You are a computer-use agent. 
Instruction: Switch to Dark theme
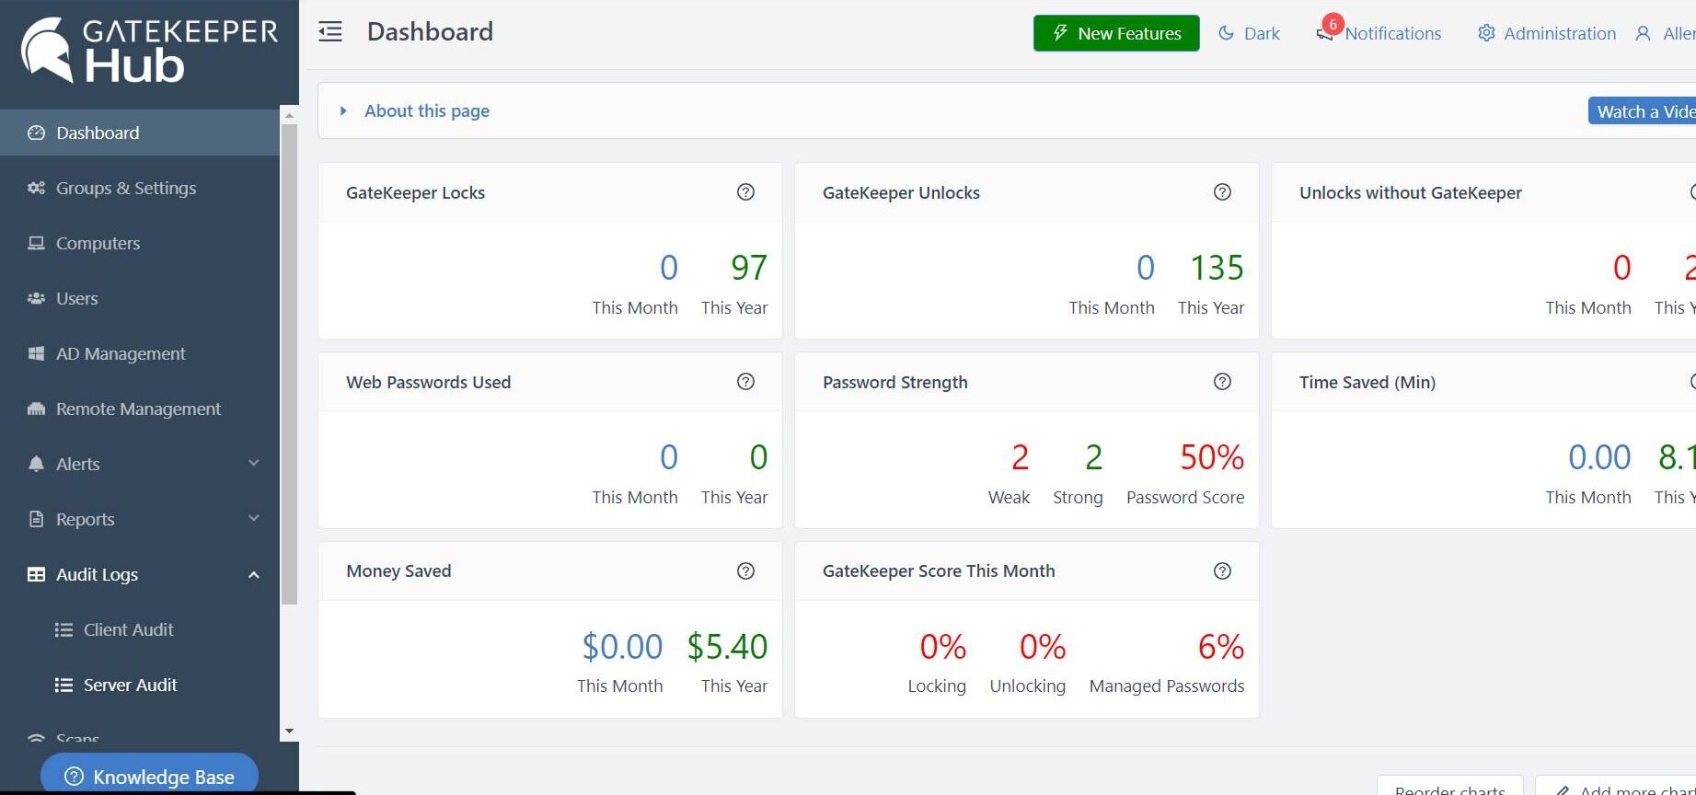[1249, 33]
